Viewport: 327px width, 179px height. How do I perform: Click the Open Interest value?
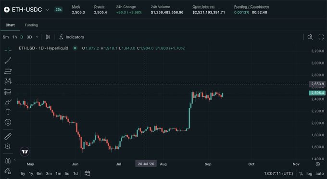(x=209, y=13)
